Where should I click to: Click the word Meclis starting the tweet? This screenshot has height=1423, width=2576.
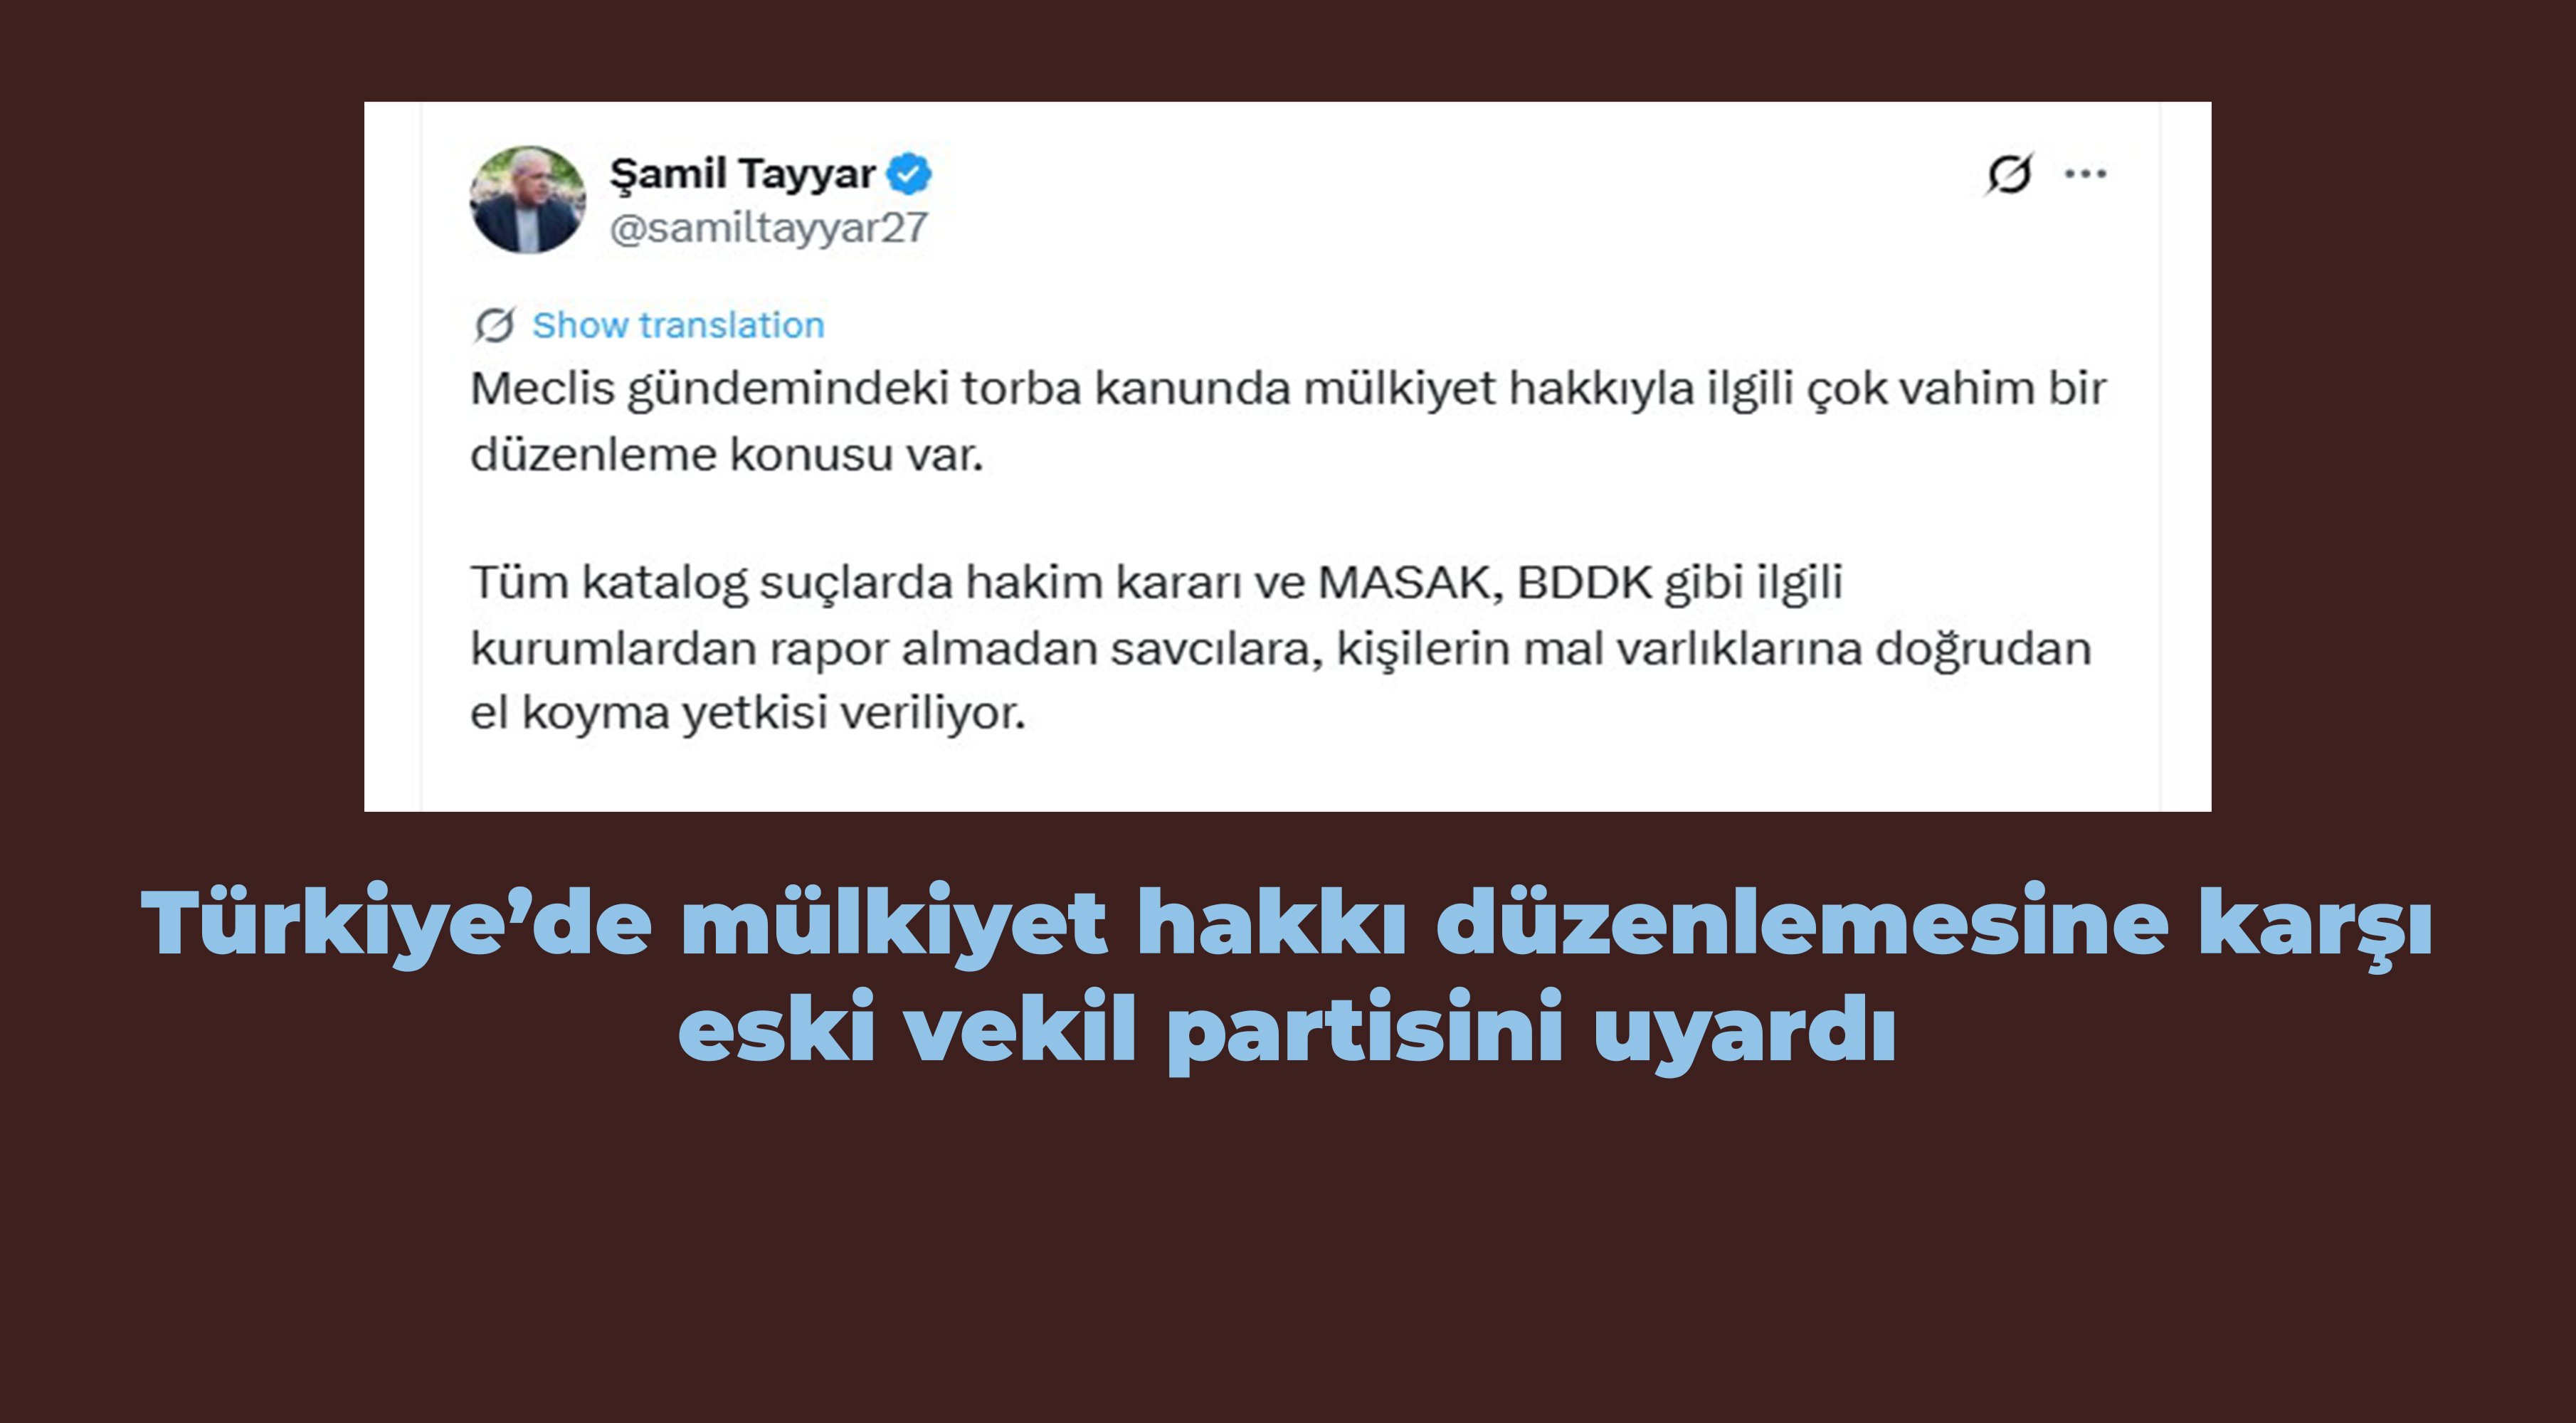541,389
